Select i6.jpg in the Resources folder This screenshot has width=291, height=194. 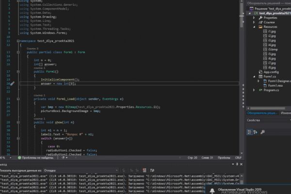pyautogui.click(x=272, y=59)
